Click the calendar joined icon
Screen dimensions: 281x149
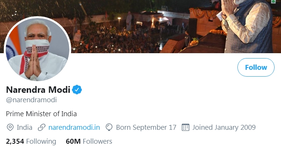pos(185,127)
